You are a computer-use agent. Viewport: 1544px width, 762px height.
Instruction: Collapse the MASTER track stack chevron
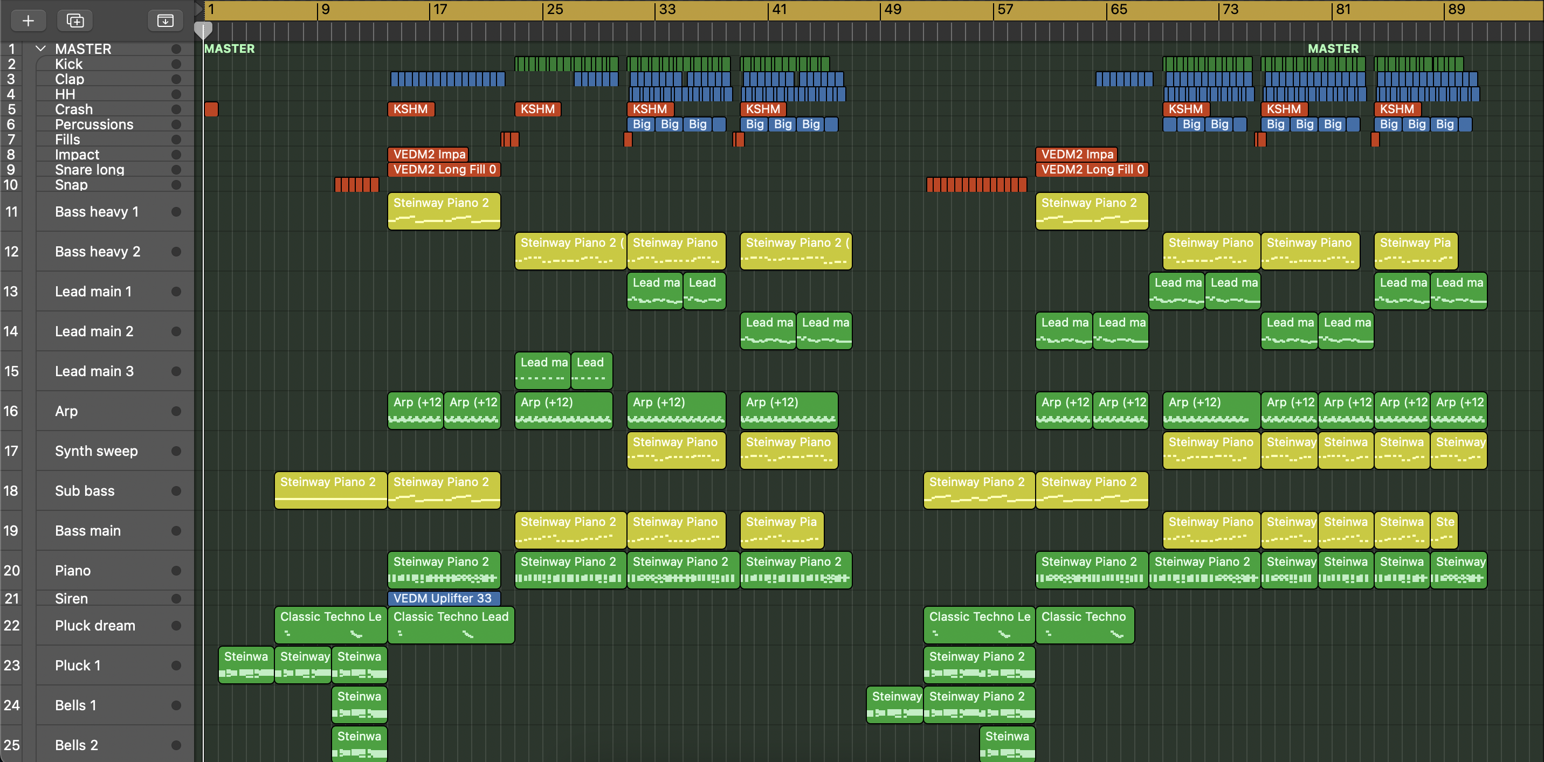pos(41,49)
